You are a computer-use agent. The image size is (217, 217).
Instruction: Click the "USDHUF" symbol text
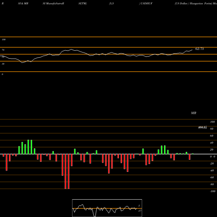[x=147, y=3]
